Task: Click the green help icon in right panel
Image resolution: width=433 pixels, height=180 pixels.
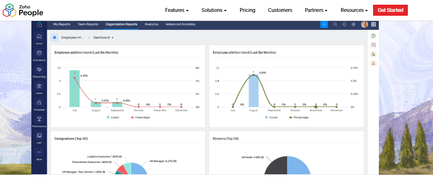Action: [x=374, y=36]
